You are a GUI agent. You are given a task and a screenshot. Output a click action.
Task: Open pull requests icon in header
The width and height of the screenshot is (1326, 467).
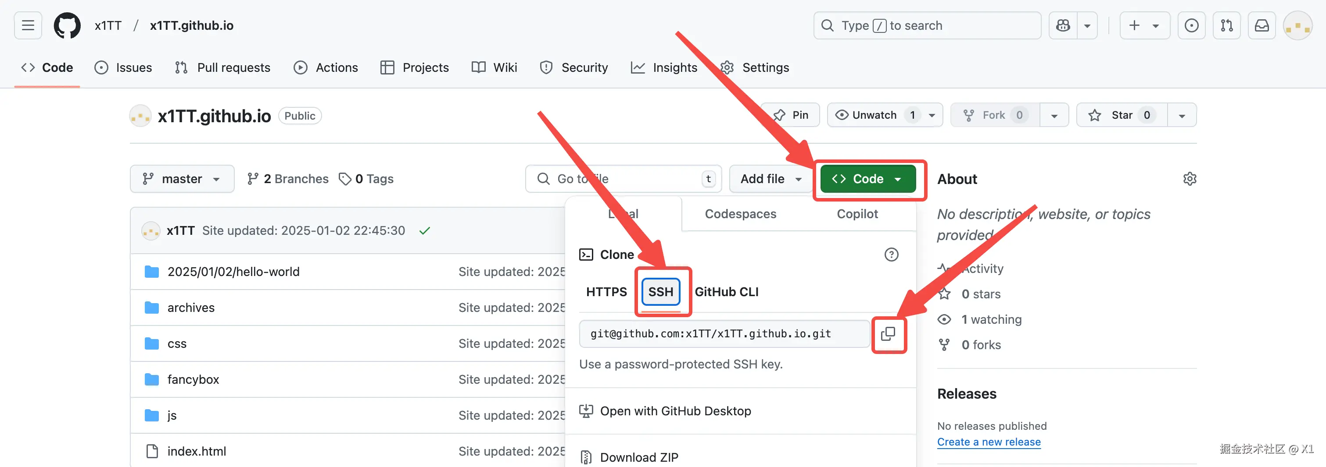click(1227, 25)
